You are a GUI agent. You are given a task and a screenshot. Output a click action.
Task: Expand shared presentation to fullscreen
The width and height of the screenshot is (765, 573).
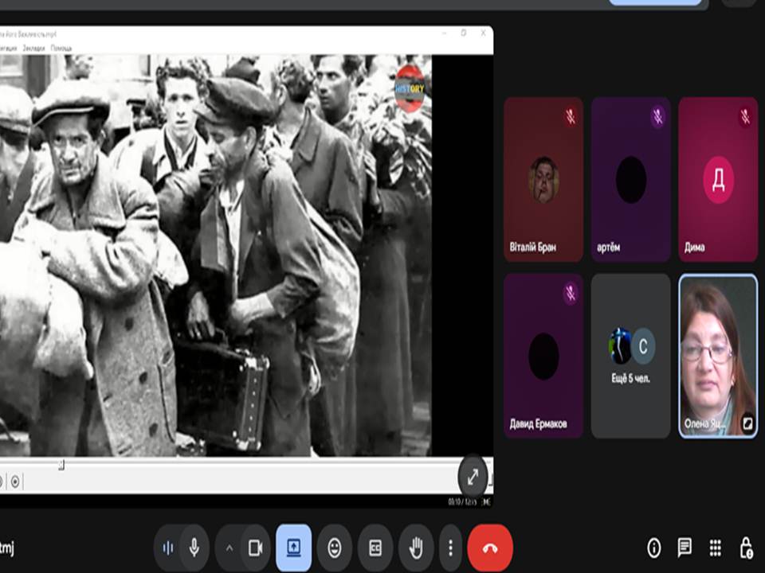(x=473, y=477)
